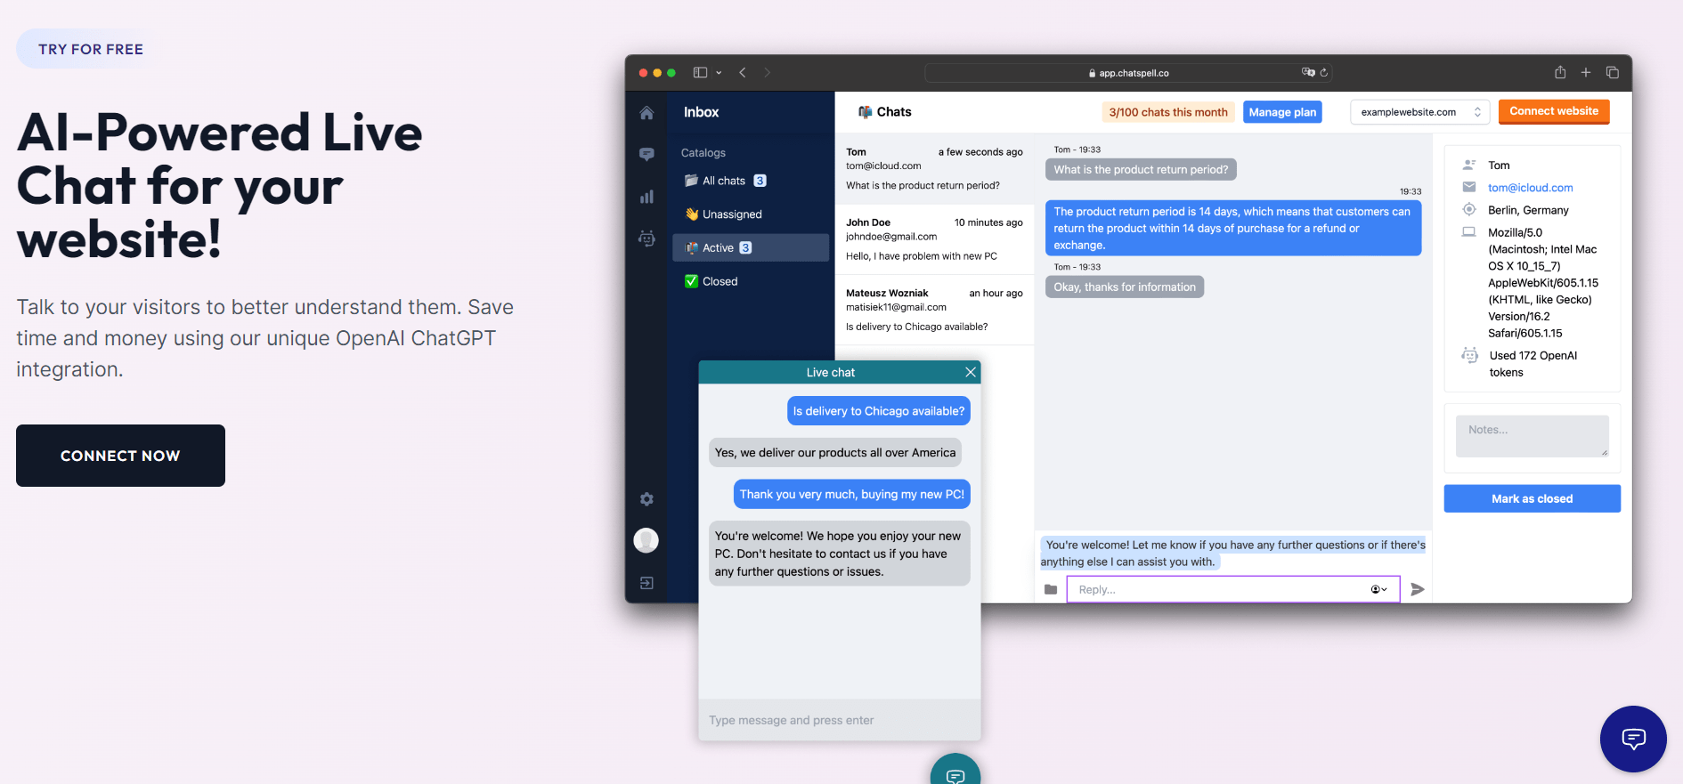Click the 'Okay, thanks for information' bubble
This screenshot has width=1683, height=784.
(1125, 287)
